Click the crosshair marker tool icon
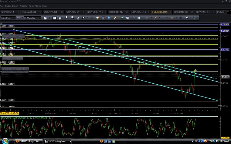 click(x=84, y=18)
